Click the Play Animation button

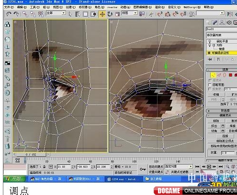point(209,167)
